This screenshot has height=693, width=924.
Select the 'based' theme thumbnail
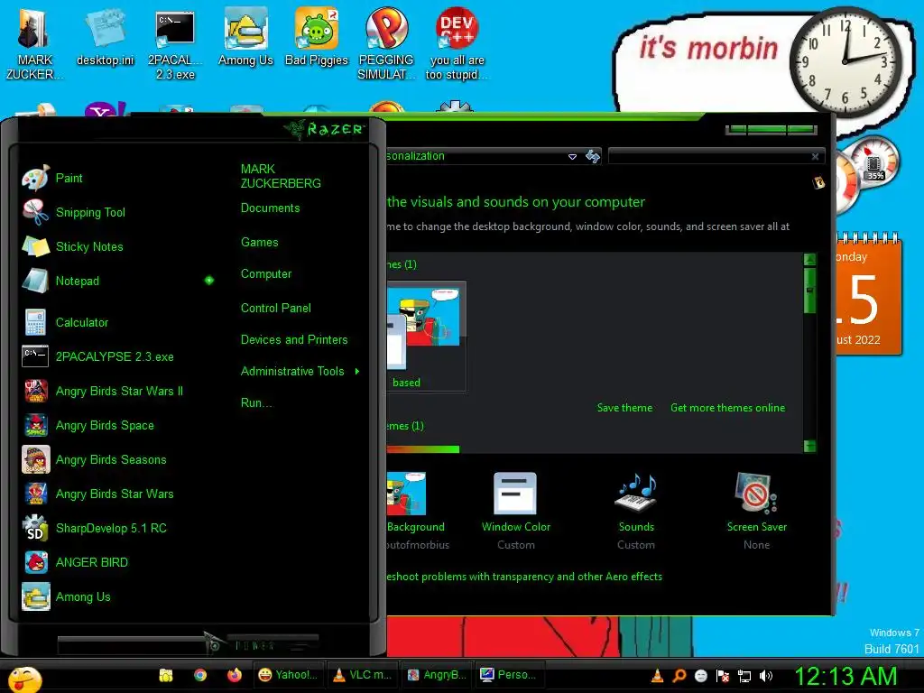[426, 336]
